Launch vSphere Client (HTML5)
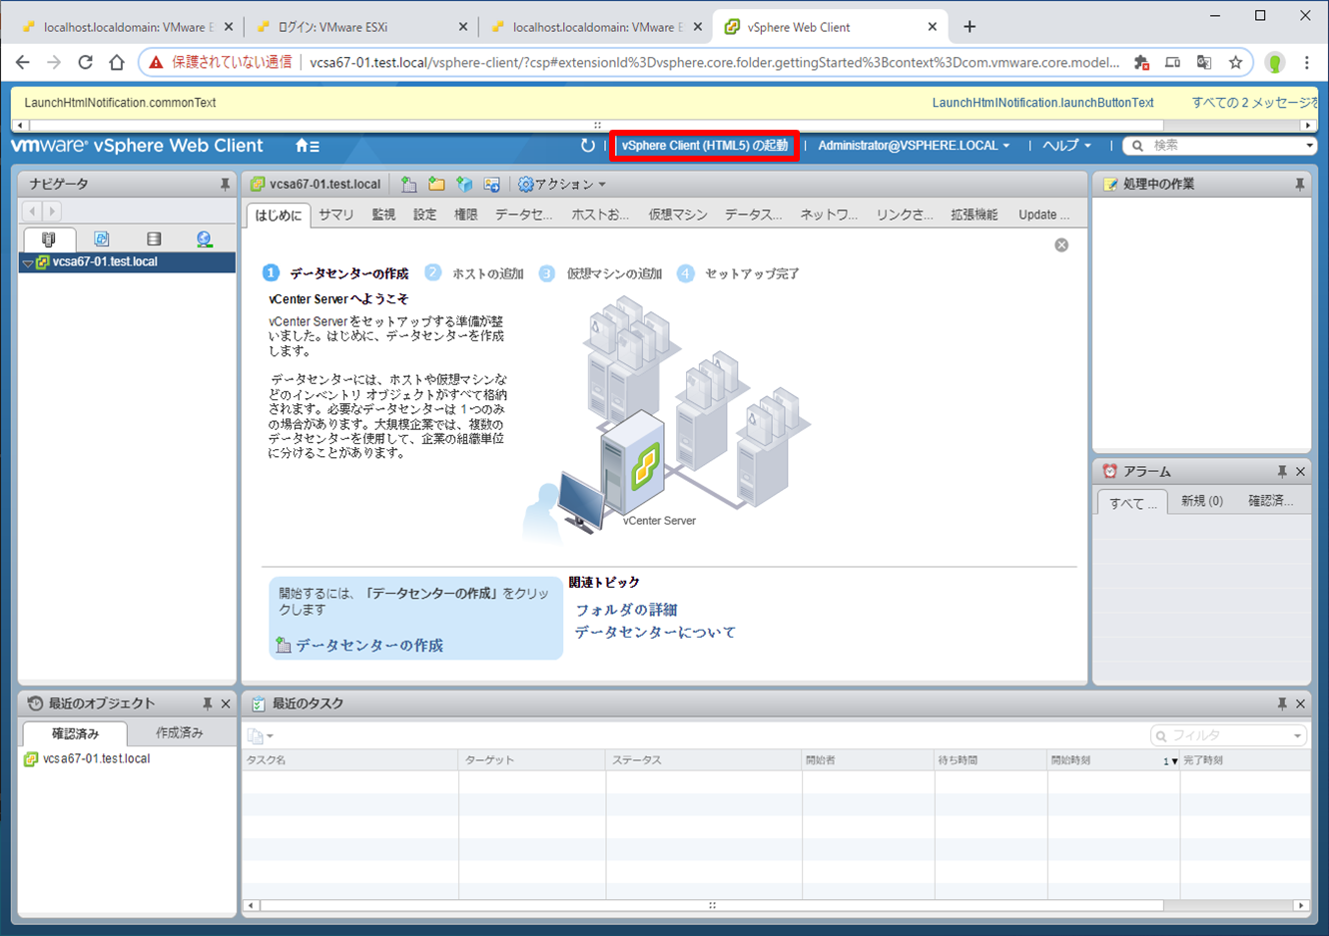This screenshot has width=1329, height=936. click(x=704, y=145)
